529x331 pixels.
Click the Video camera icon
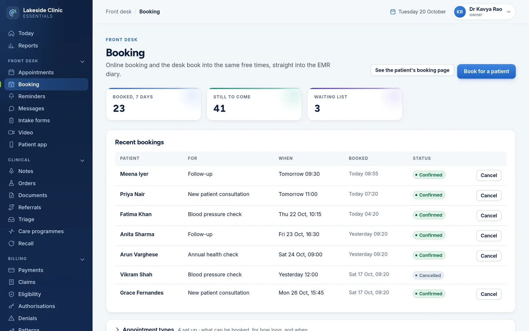[11, 132]
